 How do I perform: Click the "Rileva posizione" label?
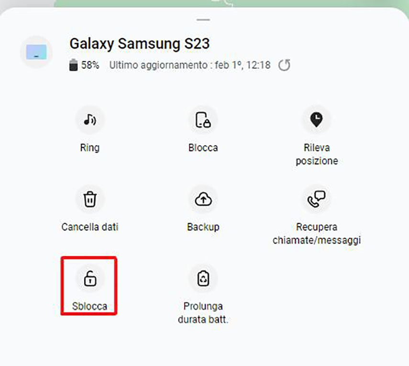[317, 154]
